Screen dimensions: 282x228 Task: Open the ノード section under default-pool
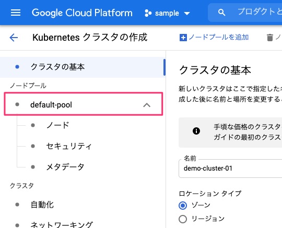coord(58,125)
